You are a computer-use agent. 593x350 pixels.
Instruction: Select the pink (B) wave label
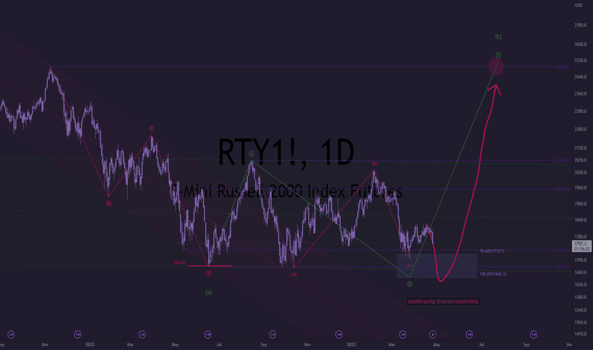click(x=374, y=164)
